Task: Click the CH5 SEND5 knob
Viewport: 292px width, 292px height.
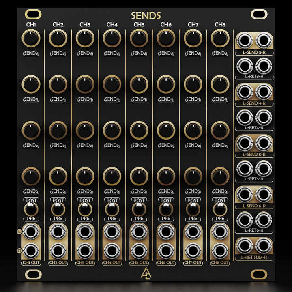Action: [139, 130]
